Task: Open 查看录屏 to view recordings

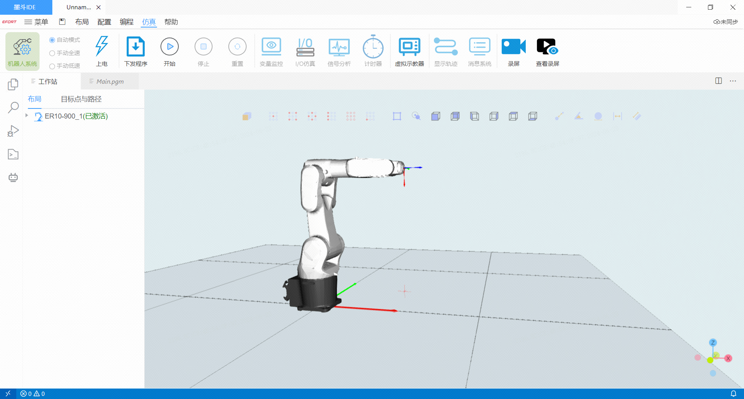Action: pyautogui.click(x=547, y=47)
